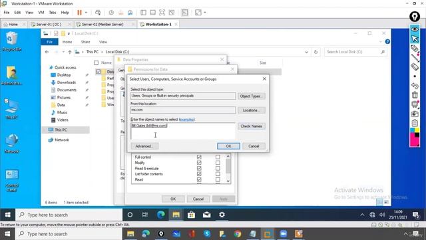Open the Network desktop icon
This screenshot has width=426, height=240.
click(x=12, y=144)
